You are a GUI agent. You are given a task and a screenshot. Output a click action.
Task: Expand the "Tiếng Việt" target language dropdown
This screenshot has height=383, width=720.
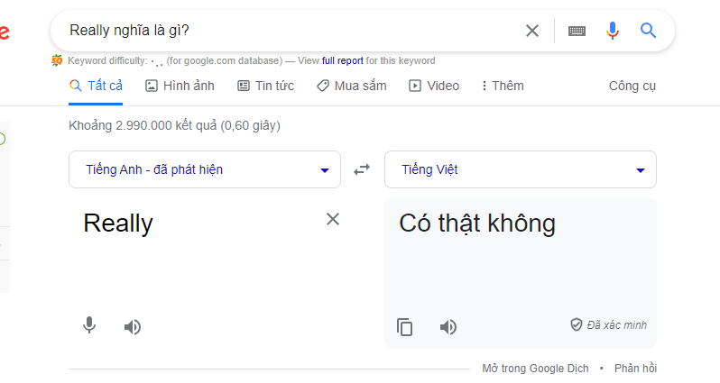pyautogui.click(x=520, y=169)
